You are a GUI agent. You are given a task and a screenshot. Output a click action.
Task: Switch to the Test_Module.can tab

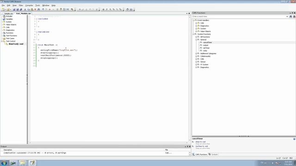23,13
